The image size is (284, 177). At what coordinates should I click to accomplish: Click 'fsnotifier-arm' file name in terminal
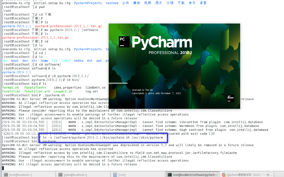pyautogui.click(x=37, y=91)
